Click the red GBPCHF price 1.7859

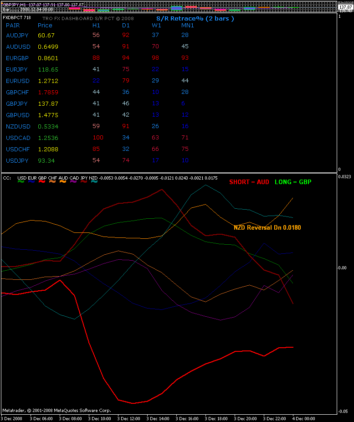[x=48, y=93]
